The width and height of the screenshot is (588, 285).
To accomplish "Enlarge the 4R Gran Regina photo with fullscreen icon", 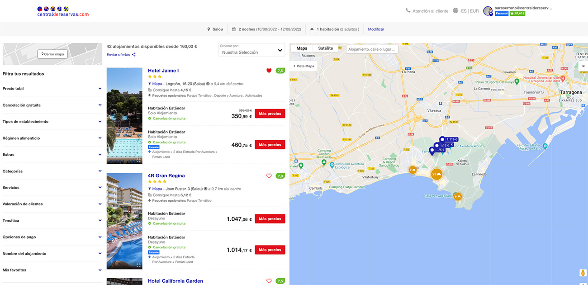I will [x=138, y=266].
